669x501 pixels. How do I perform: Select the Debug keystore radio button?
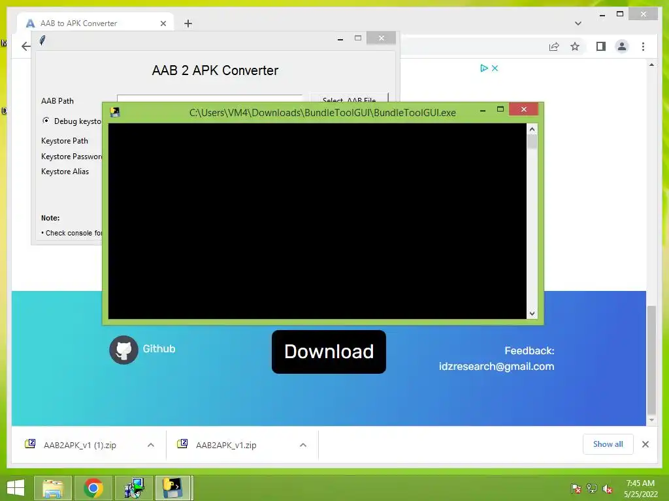pos(46,121)
